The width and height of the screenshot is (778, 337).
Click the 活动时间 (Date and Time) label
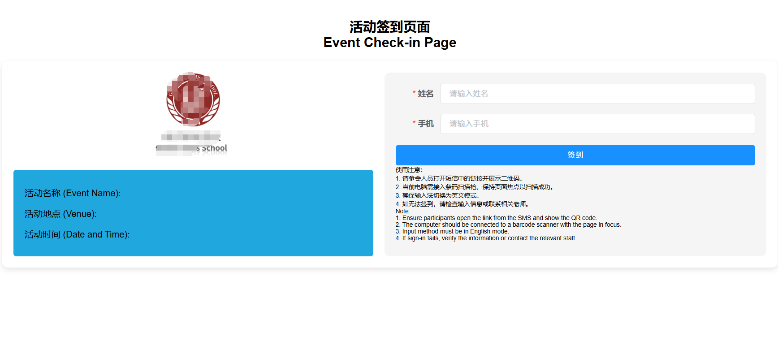(77, 234)
